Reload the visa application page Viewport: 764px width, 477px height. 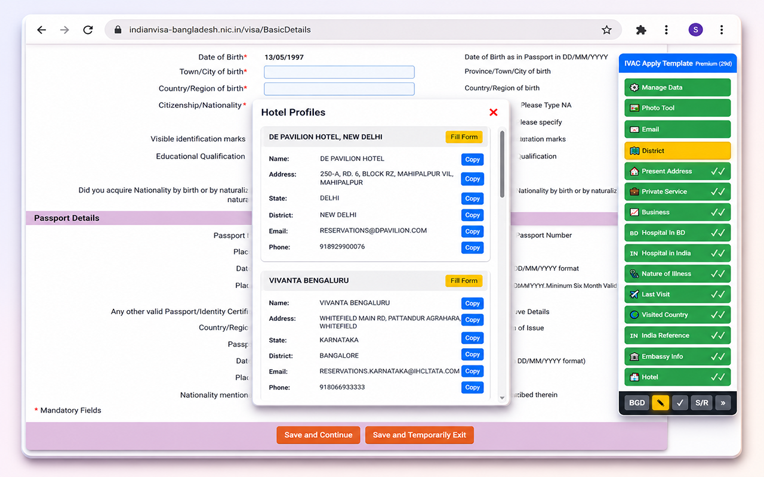coord(88,30)
